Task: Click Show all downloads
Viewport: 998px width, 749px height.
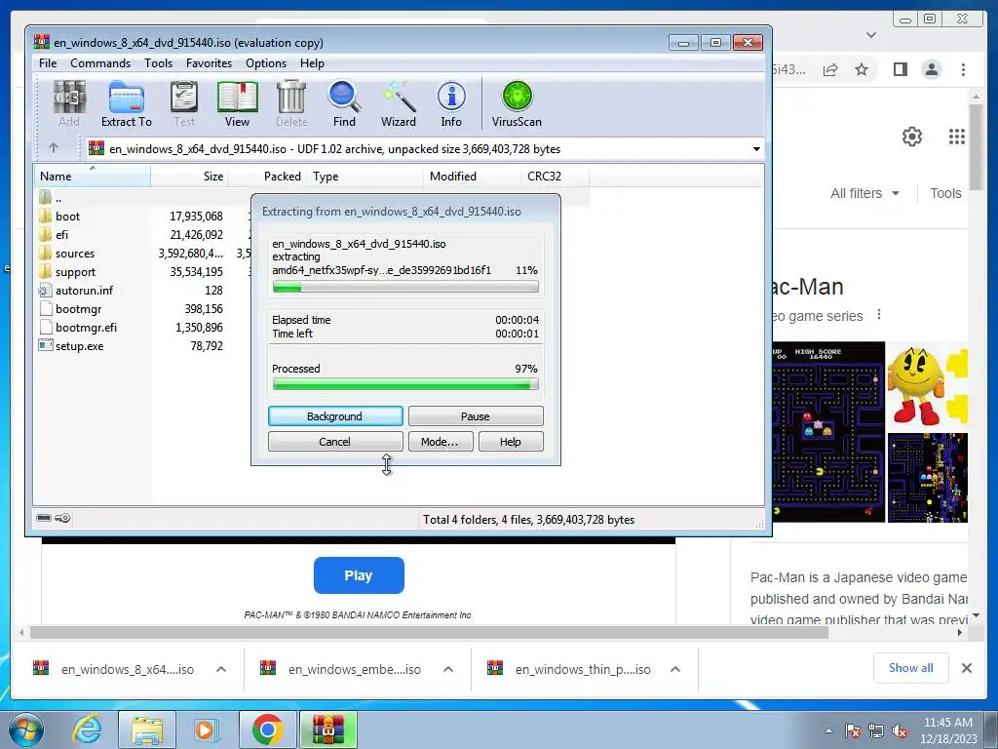Action: pos(911,668)
